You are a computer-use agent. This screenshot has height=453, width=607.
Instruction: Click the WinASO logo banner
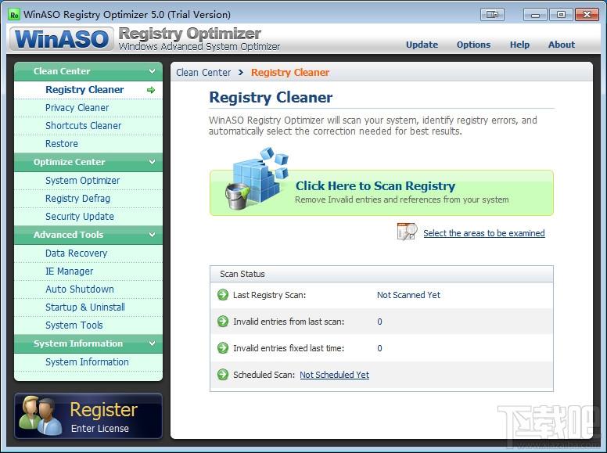coord(62,39)
